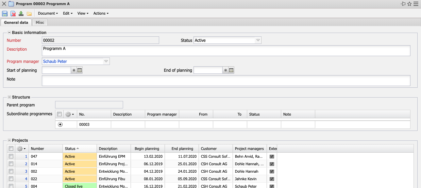Mark program as favorite with star icon
Image resolution: width=421 pixels, height=188 pixels.
click(409, 4)
